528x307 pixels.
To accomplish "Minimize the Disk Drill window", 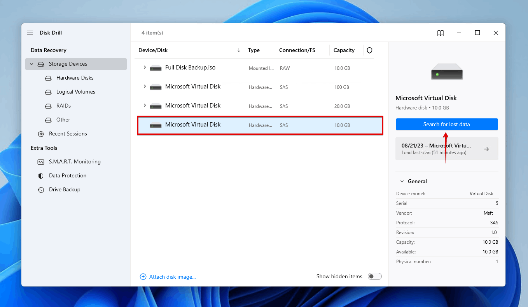I will point(459,33).
